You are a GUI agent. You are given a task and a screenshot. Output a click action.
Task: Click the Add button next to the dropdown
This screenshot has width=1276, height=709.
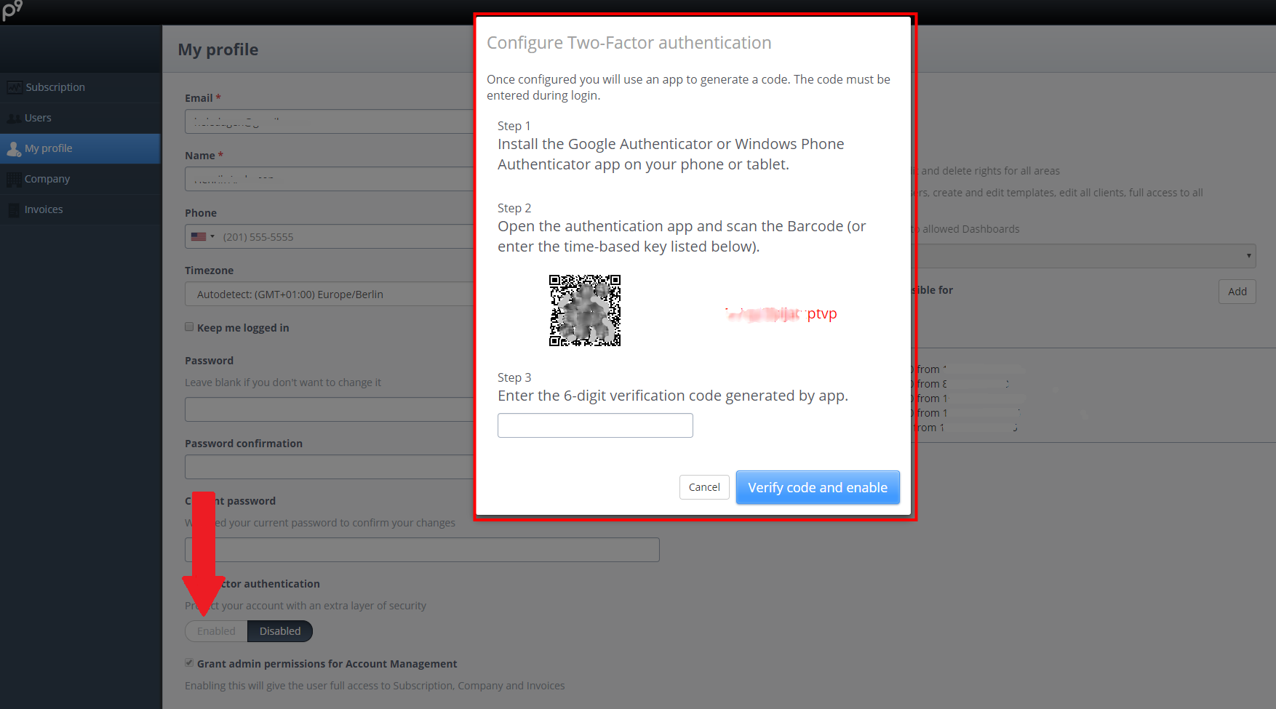point(1236,291)
